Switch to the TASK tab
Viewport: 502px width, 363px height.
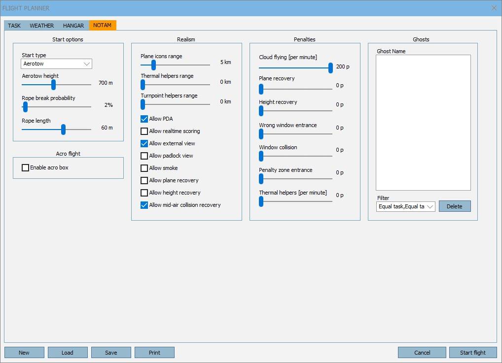click(x=14, y=26)
